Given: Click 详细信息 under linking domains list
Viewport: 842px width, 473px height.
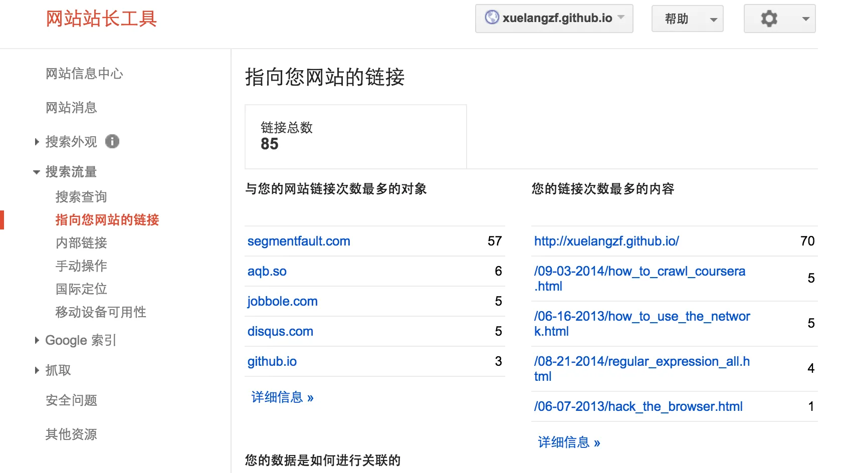Looking at the screenshot, I should point(282,397).
